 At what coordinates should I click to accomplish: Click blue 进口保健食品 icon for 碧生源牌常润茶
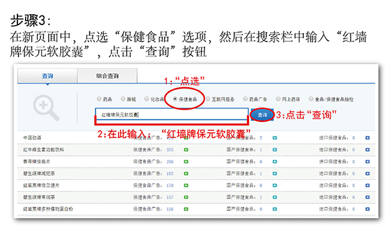coord(367,198)
